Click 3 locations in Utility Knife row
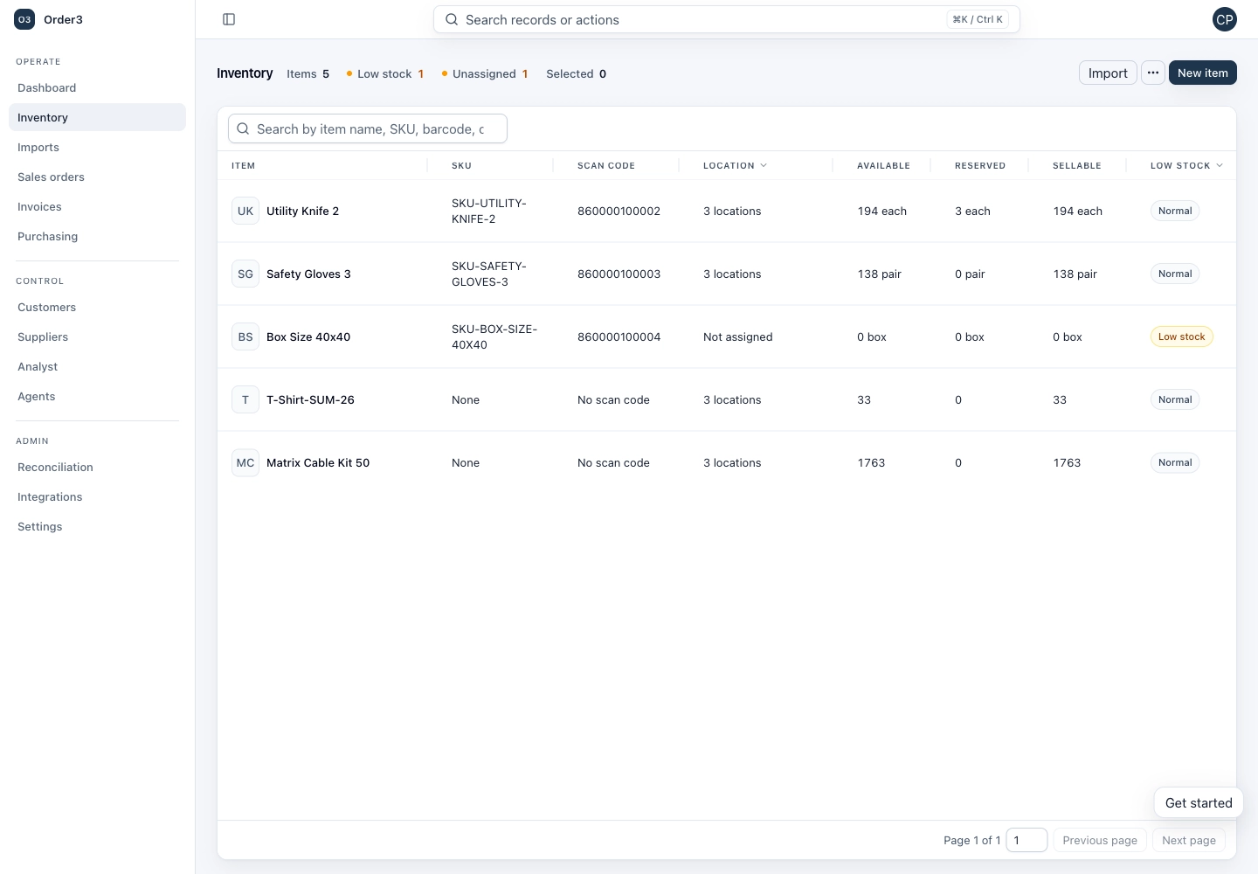Image resolution: width=1258 pixels, height=874 pixels. tap(732, 211)
